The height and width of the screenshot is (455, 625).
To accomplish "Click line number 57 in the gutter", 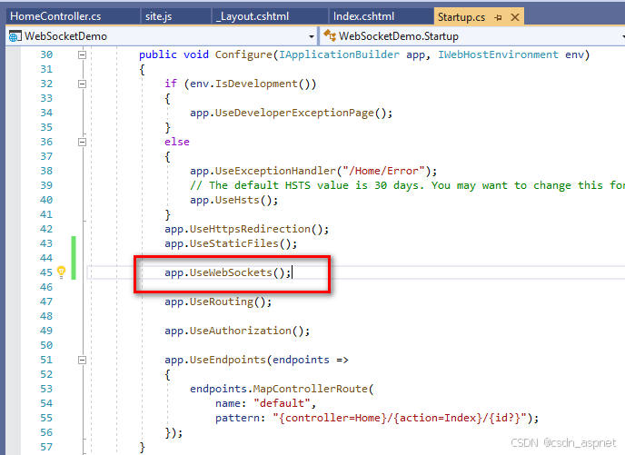I will tap(46, 448).
